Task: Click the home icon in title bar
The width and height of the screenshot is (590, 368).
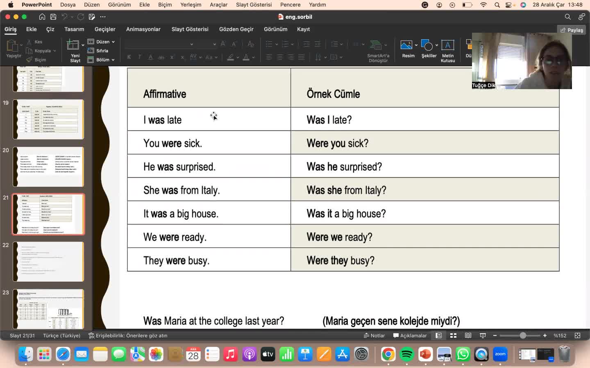Action: [x=42, y=17]
